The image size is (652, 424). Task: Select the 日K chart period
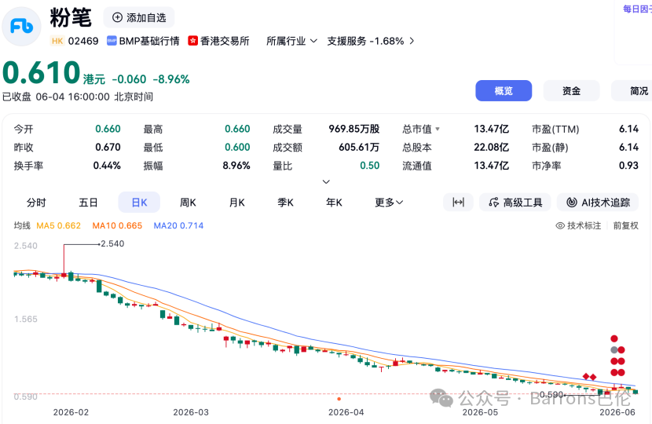pos(139,203)
